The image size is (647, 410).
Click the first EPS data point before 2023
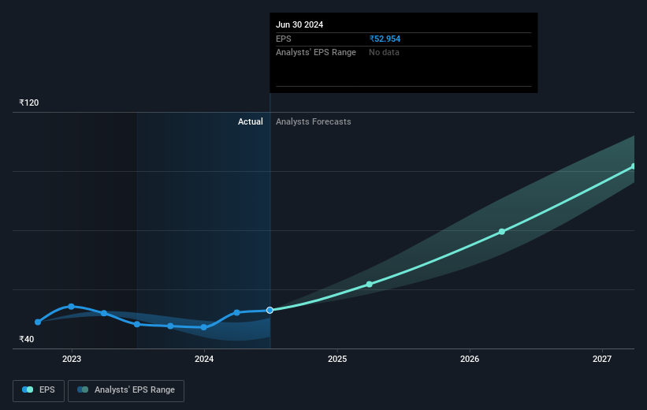(x=38, y=322)
